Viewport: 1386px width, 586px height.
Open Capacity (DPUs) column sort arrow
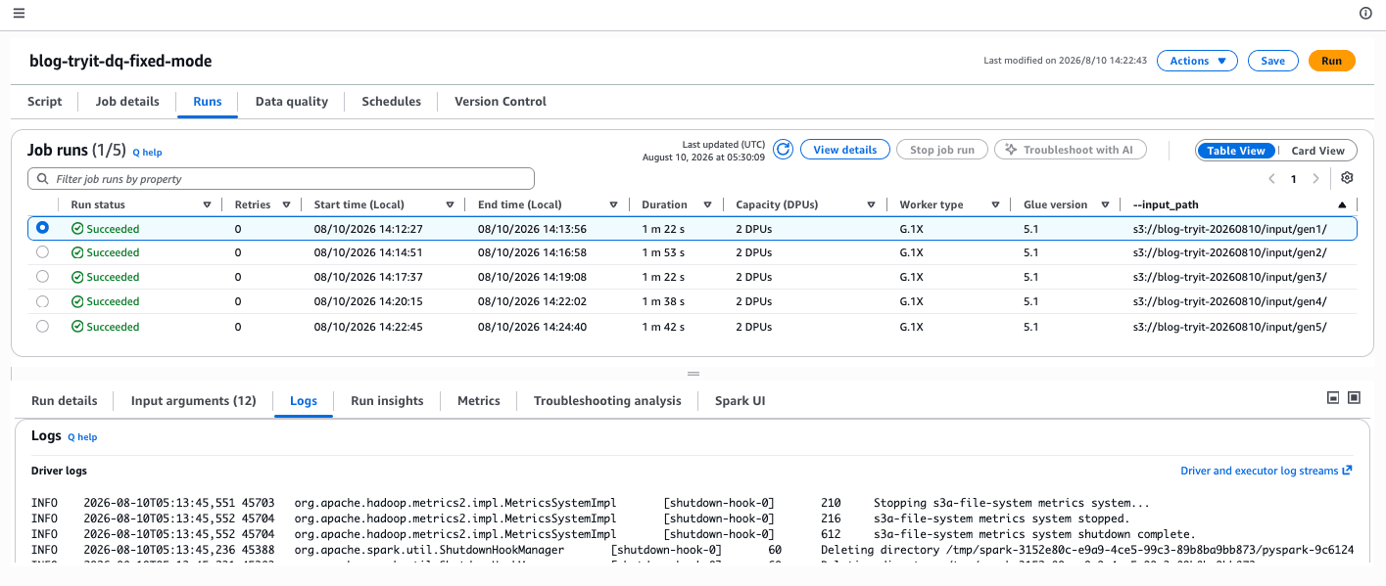(x=871, y=205)
